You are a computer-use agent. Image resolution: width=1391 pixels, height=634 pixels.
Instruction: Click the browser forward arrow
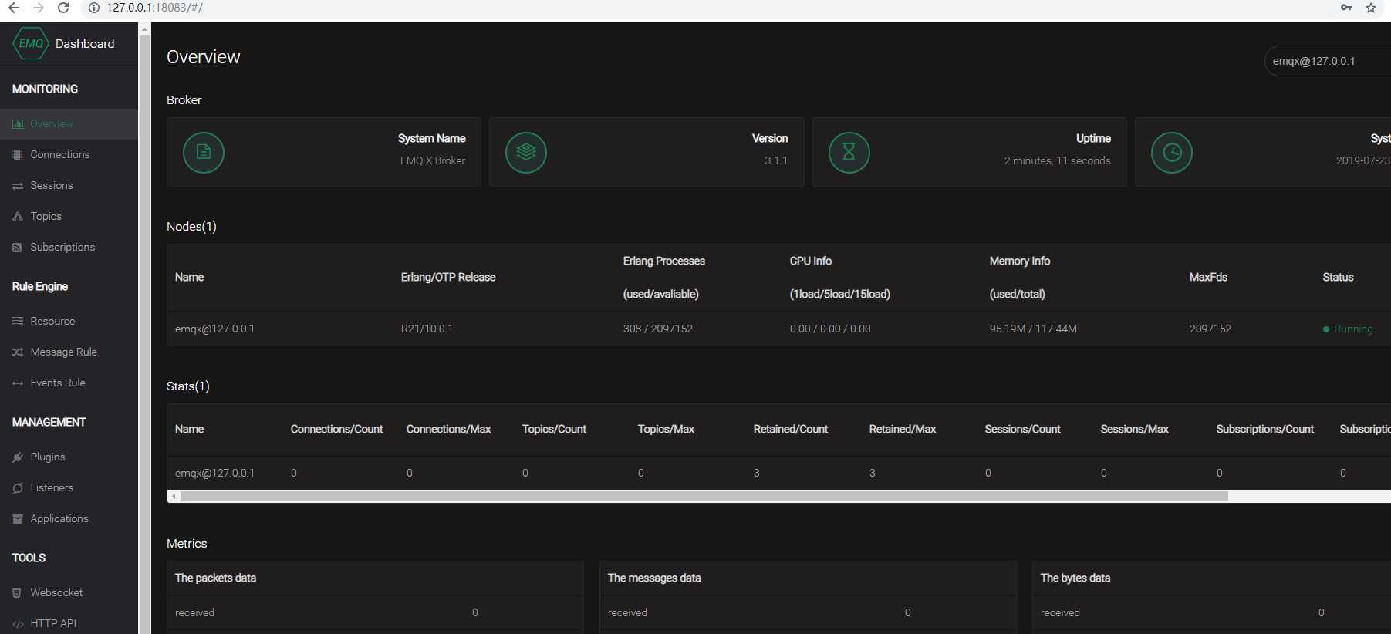pos(39,8)
